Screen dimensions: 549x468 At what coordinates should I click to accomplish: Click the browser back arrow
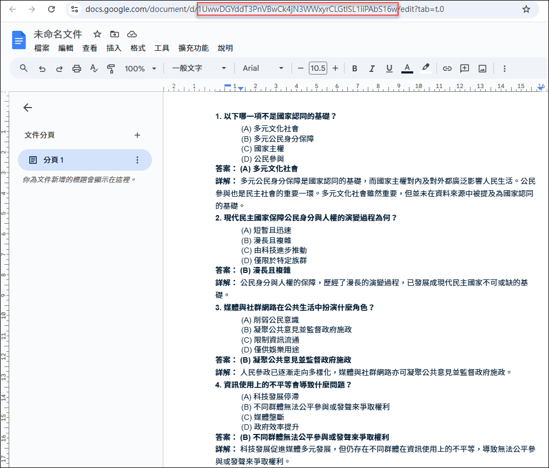[x=12, y=9]
